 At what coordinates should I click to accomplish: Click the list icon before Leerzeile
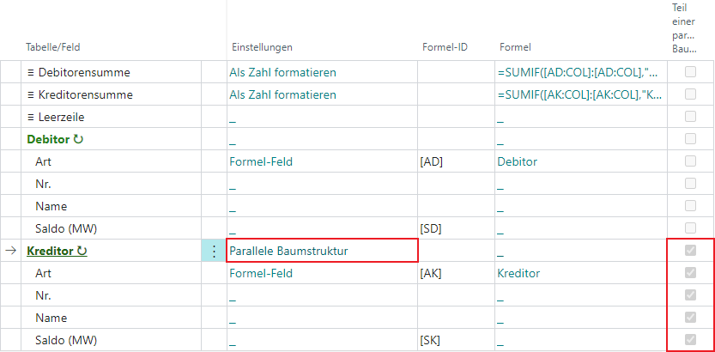point(31,117)
